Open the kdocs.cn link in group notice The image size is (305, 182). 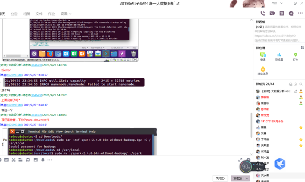pyautogui.click(x=275, y=36)
